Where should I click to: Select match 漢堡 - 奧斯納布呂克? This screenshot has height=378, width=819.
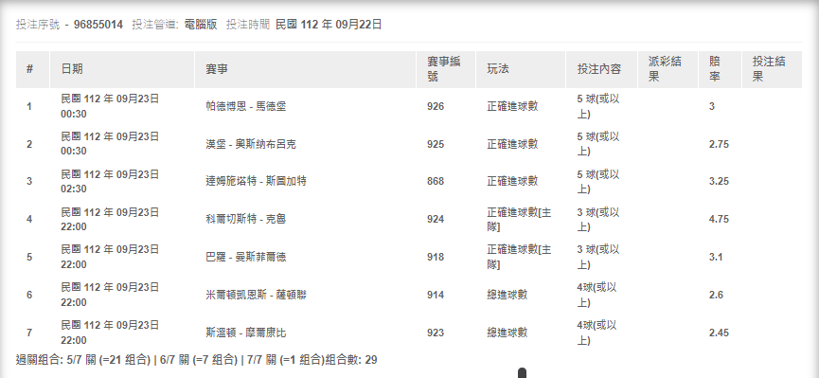(251, 144)
